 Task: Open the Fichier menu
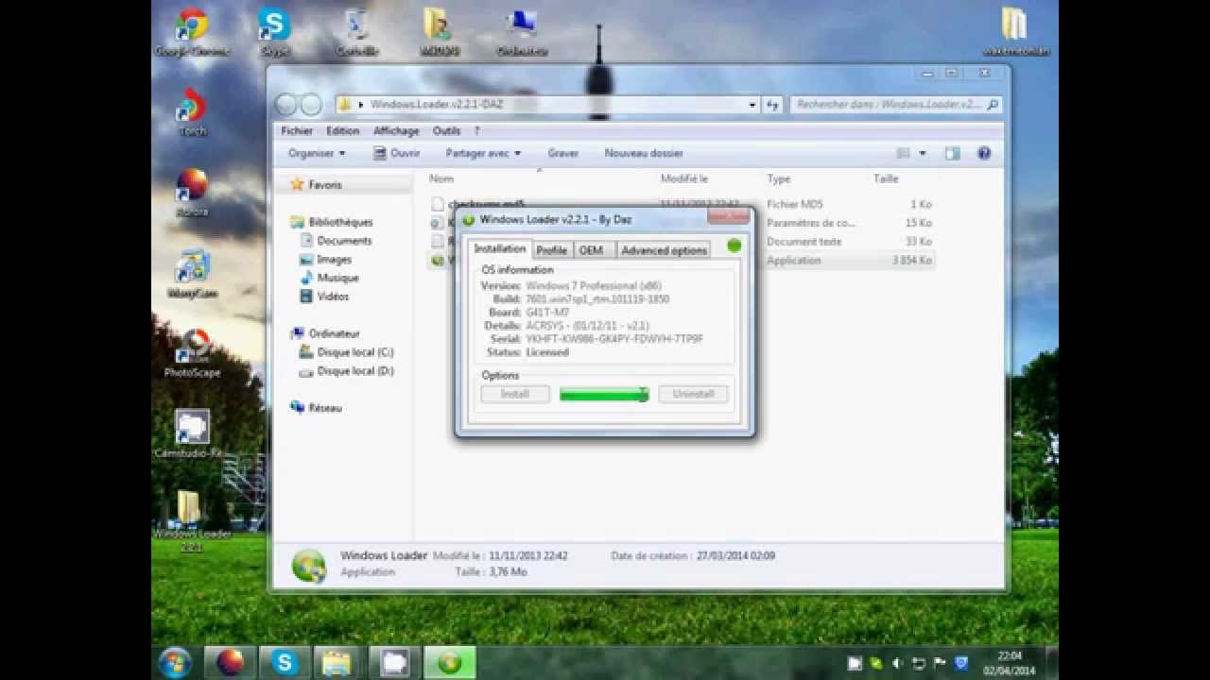(297, 131)
